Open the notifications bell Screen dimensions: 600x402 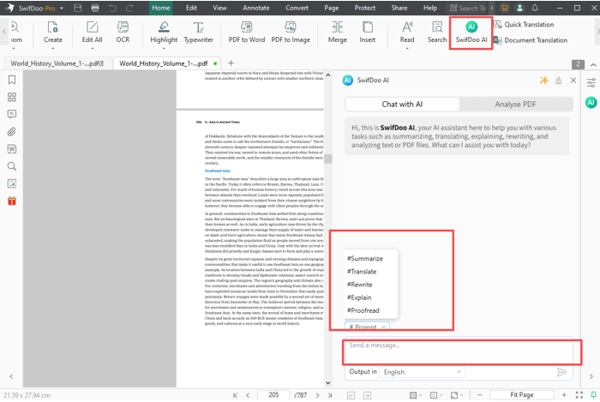535,8
